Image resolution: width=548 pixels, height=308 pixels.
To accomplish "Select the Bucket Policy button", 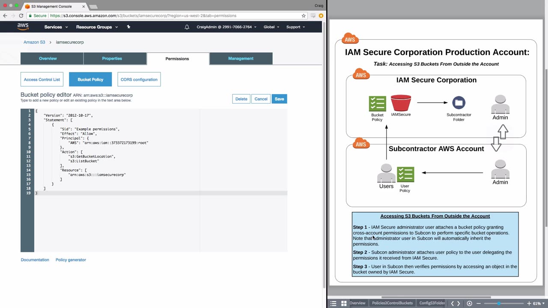I will [x=90, y=80].
